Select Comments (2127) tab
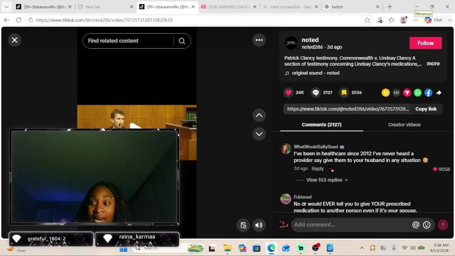The height and width of the screenshot is (256, 455). pos(322,125)
